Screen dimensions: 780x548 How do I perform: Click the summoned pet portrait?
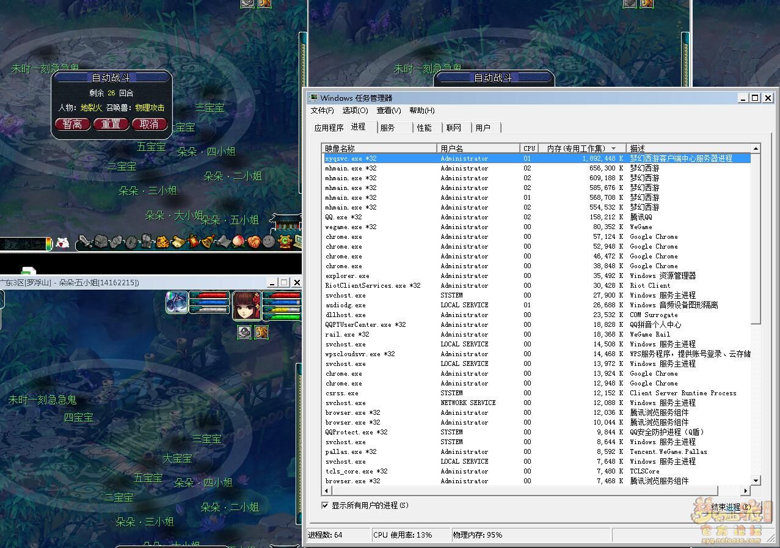click(177, 302)
